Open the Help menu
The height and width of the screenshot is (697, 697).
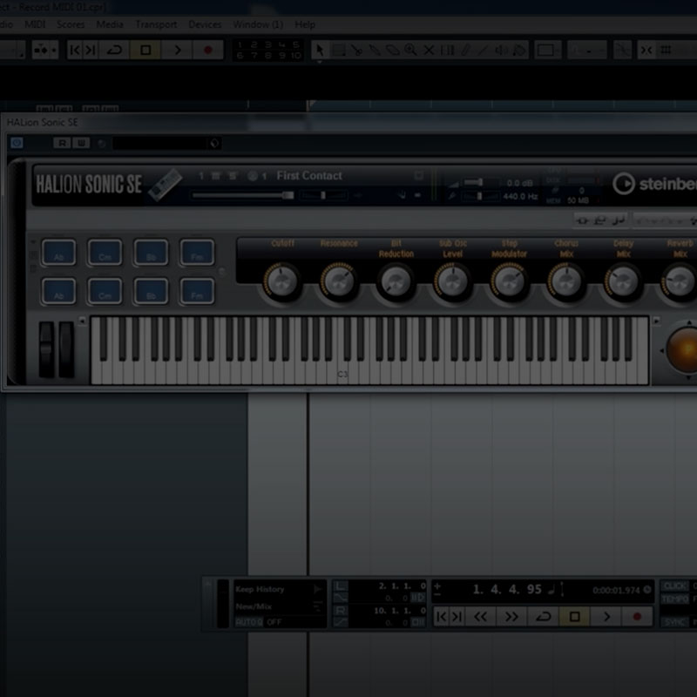tap(305, 24)
